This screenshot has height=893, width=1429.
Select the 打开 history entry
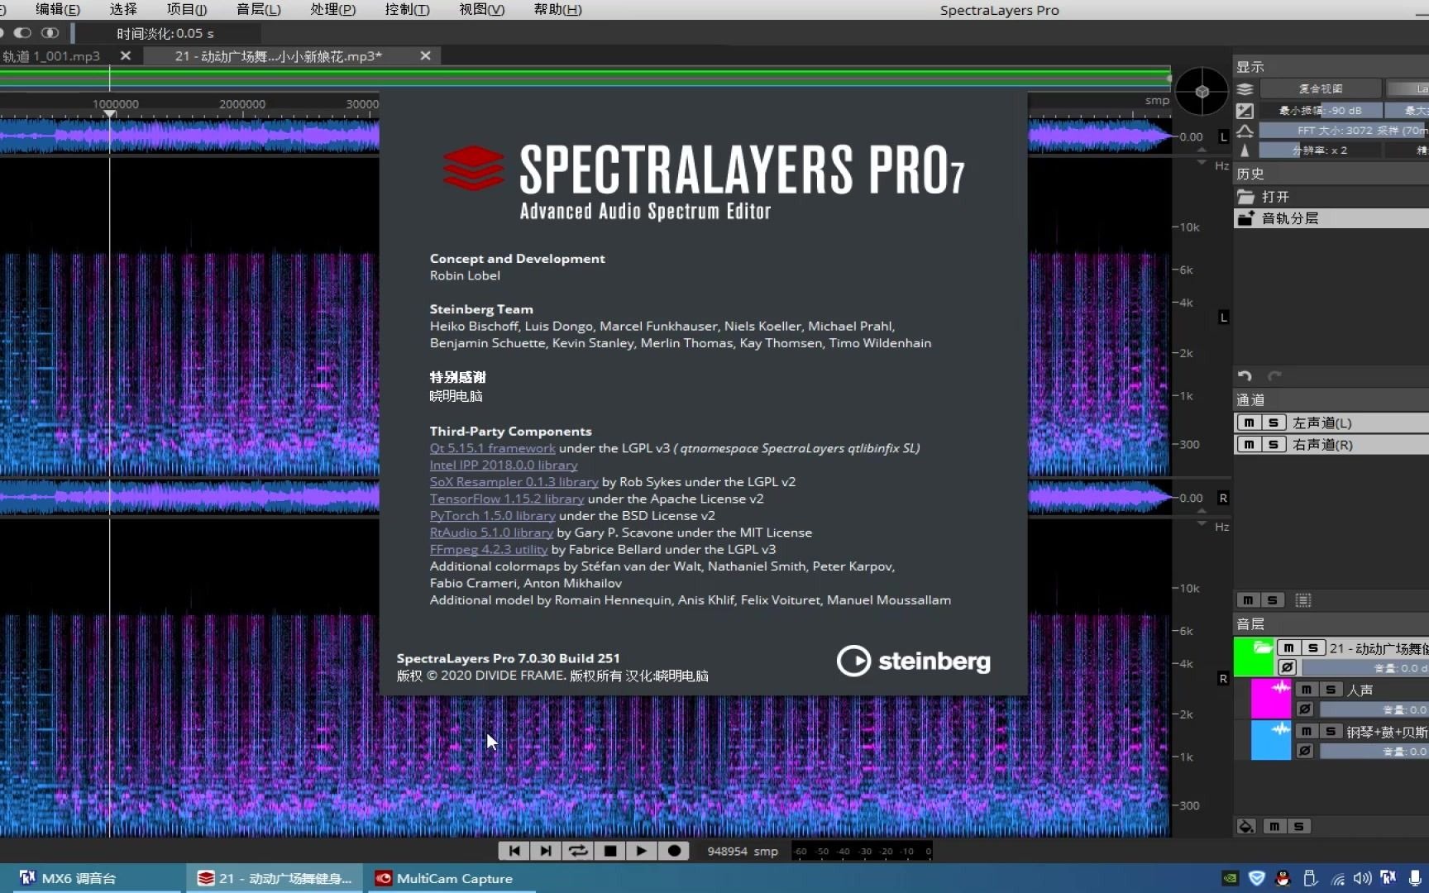coord(1331,197)
